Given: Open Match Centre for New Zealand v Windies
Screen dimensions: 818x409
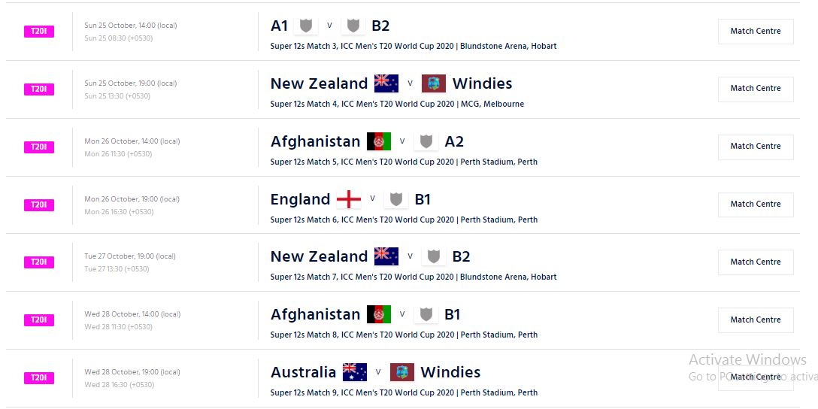Looking at the screenshot, I should tap(756, 88).
